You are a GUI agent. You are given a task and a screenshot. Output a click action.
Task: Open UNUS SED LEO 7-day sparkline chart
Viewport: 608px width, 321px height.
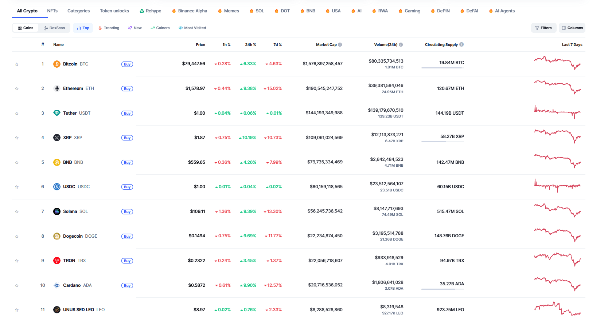coord(558,309)
